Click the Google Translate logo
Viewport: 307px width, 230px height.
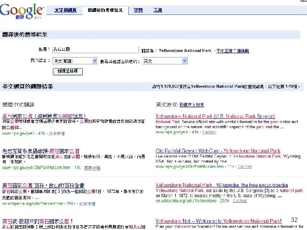(x=22, y=11)
